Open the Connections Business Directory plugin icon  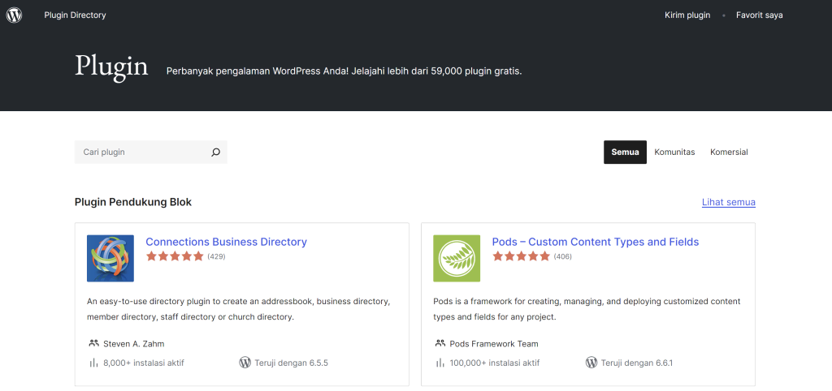(x=110, y=258)
